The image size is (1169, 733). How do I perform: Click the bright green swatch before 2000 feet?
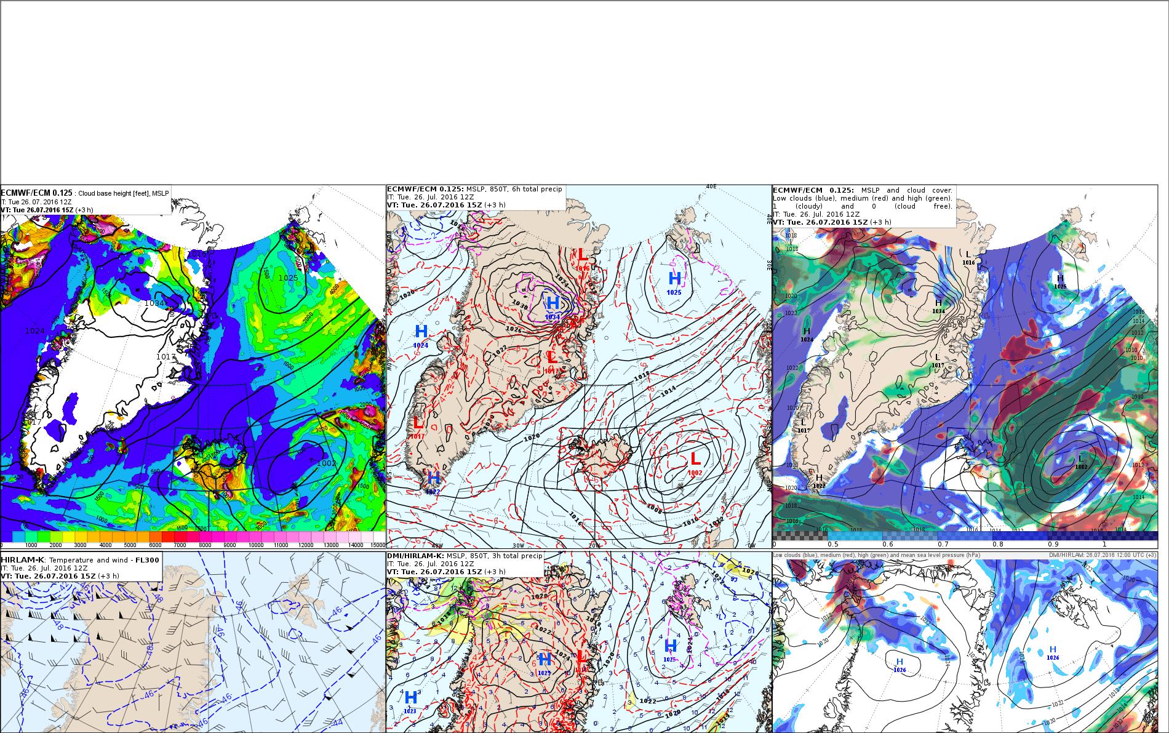point(44,537)
